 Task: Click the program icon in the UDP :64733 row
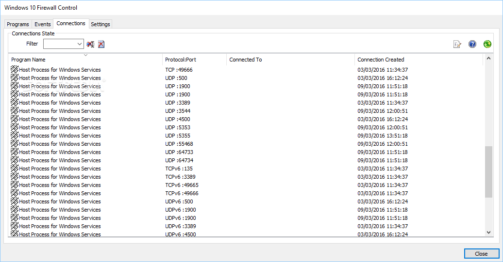pyautogui.click(x=15, y=152)
